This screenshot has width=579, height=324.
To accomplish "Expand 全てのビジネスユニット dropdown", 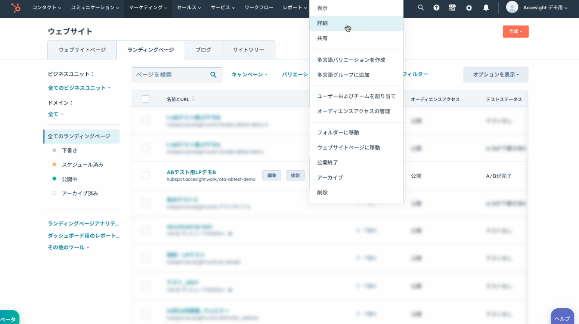I will [x=79, y=88].
